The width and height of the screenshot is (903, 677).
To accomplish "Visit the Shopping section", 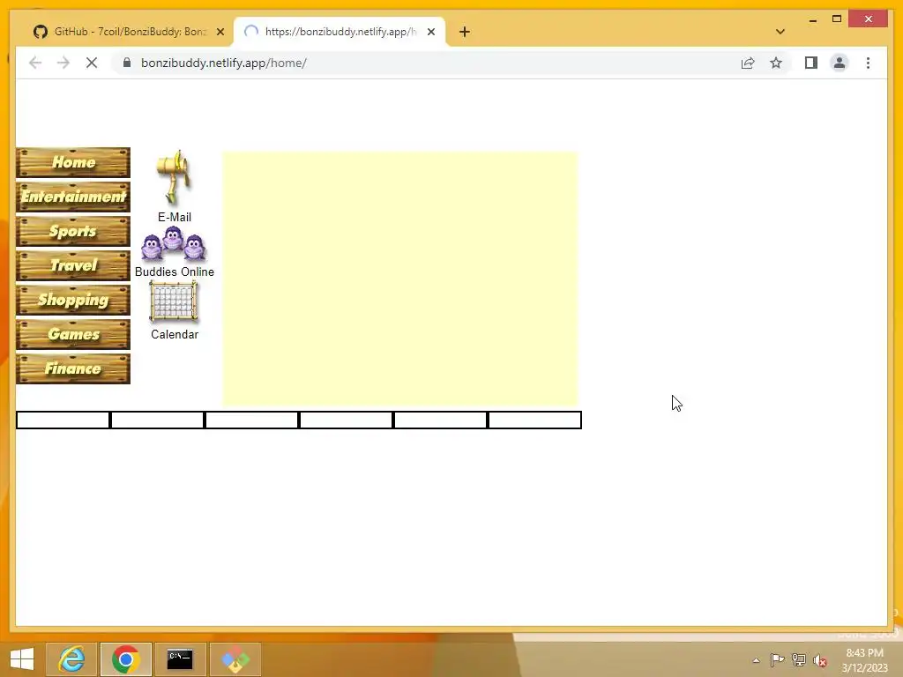I will pos(73,300).
